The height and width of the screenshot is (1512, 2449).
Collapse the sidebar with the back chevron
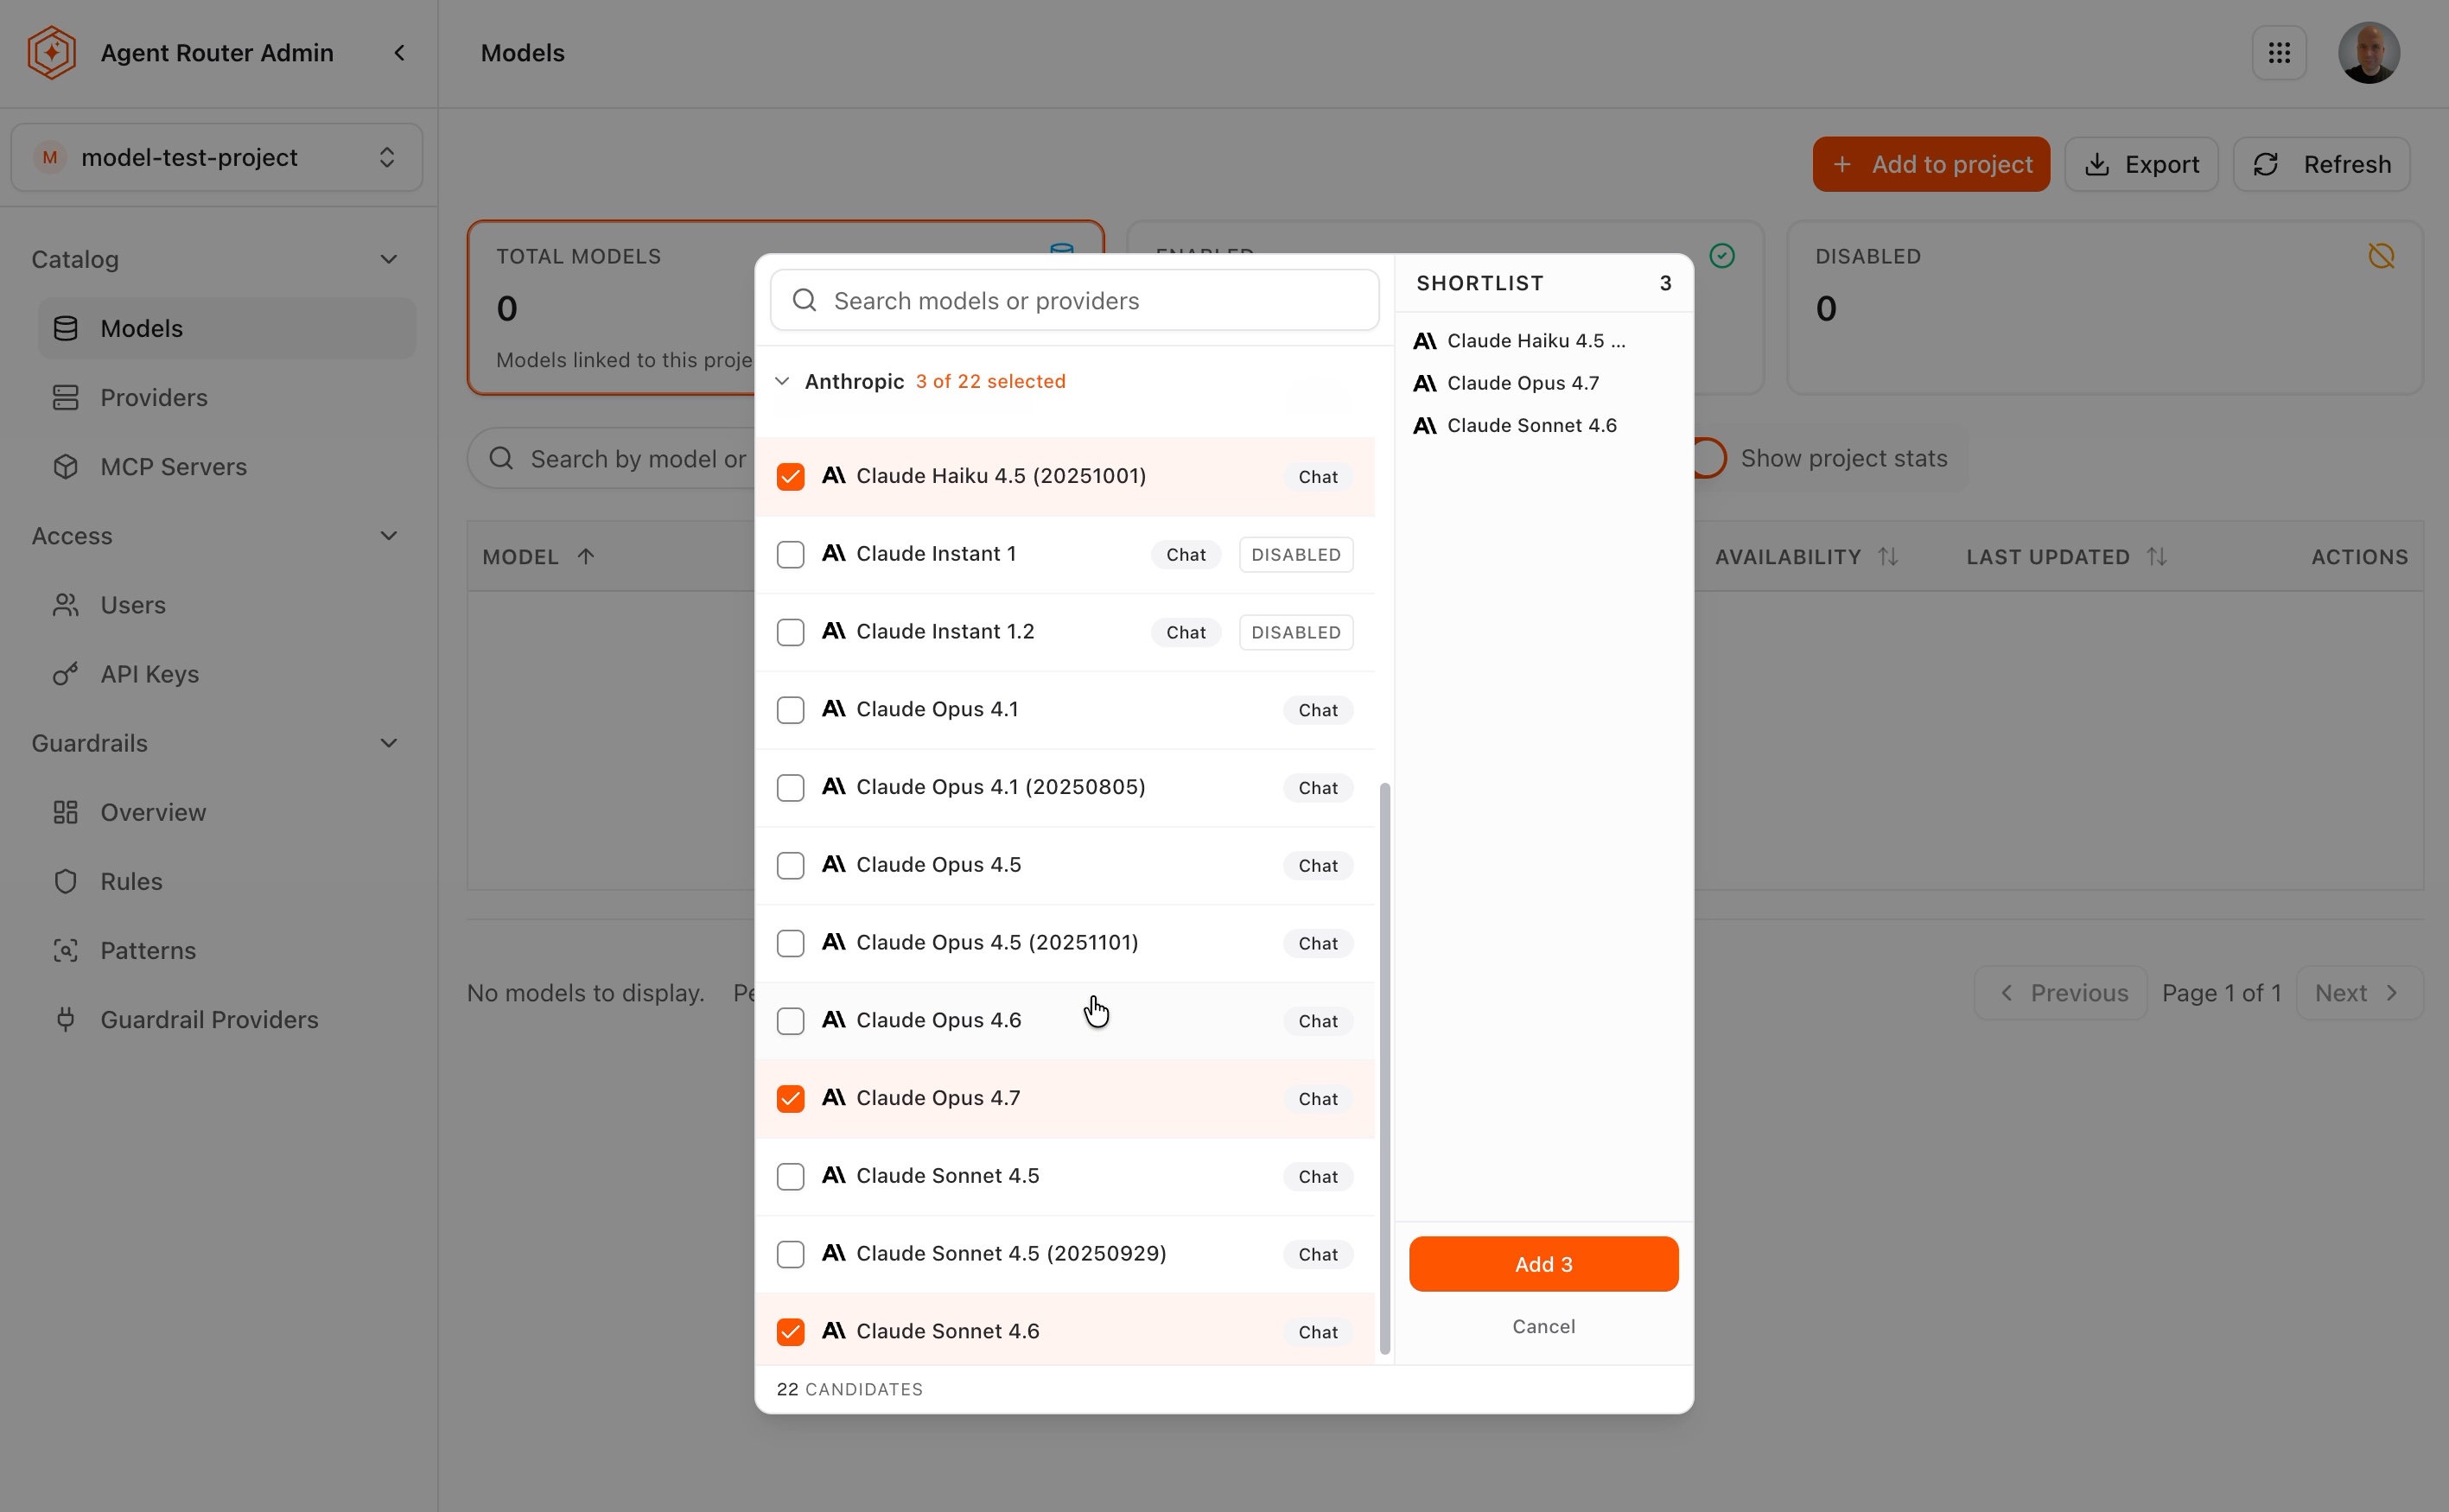click(399, 52)
